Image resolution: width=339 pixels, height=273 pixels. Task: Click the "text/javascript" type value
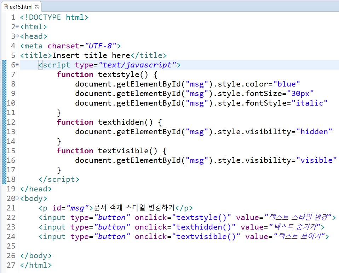coord(137,65)
